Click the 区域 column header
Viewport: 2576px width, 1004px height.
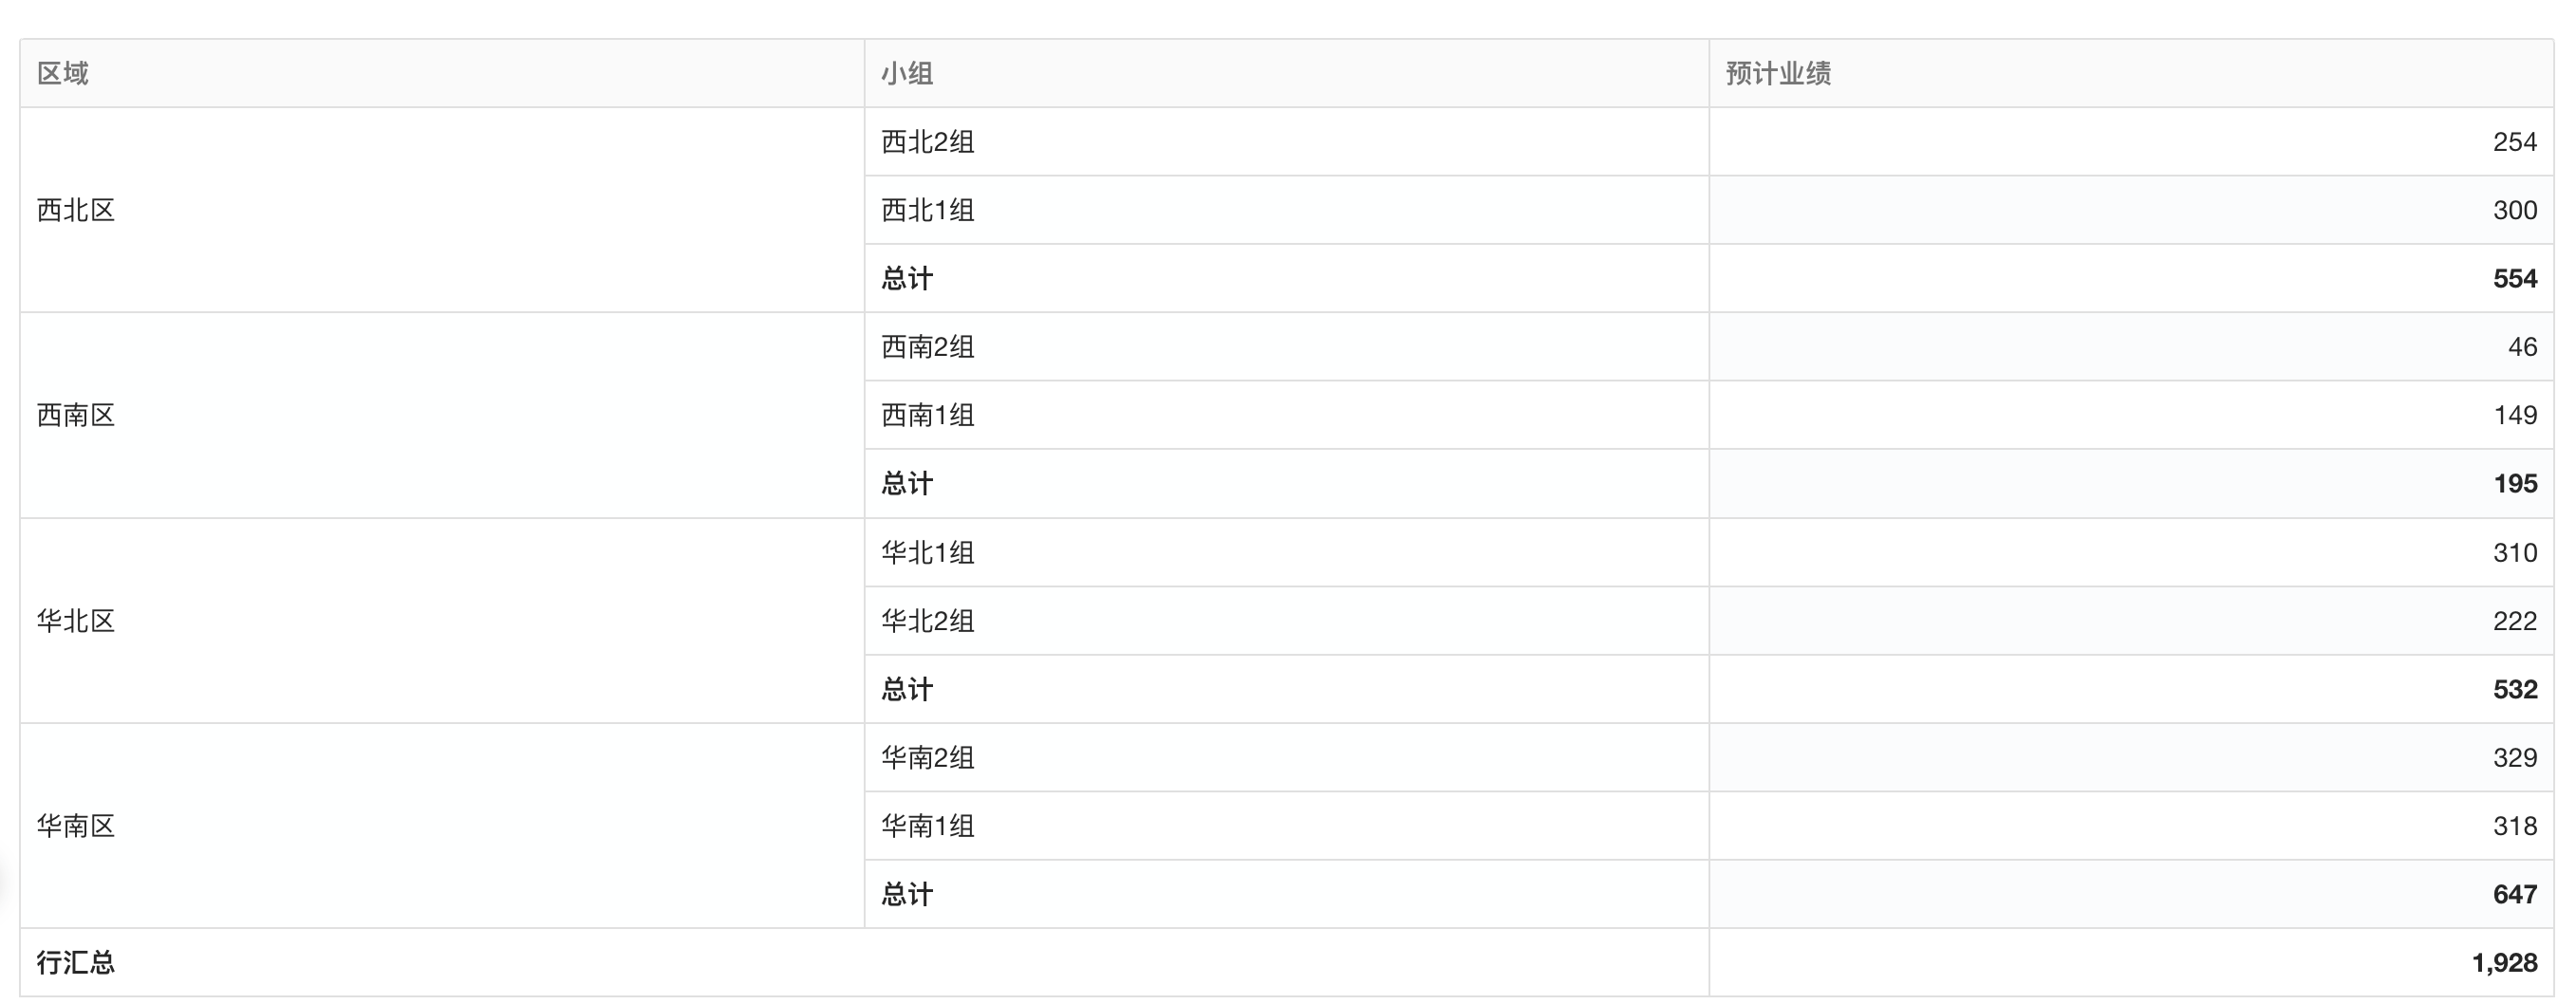pyautogui.click(x=63, y=73)
